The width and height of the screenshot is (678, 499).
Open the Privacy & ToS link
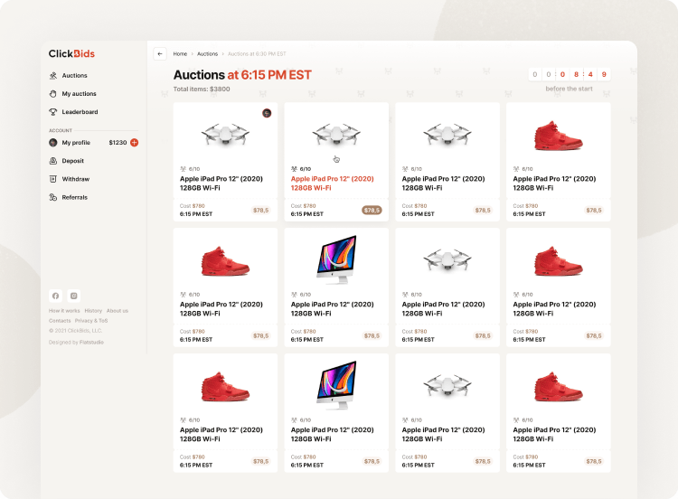(x=91, y=321)
